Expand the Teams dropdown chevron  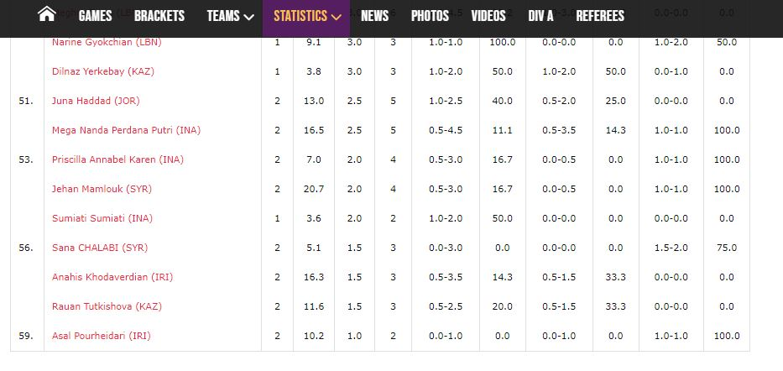pyautogui.click(x=248, y=17)
